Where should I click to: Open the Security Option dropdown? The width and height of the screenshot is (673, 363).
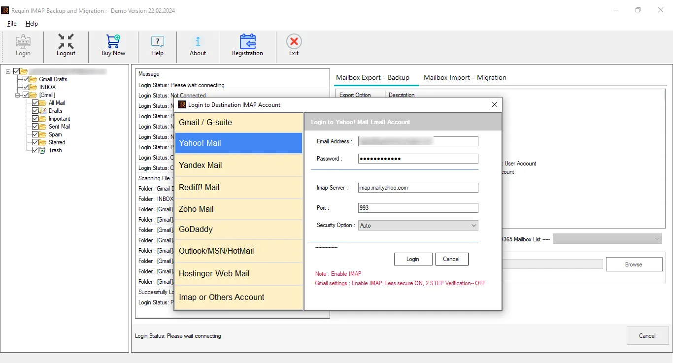[418, 225]
